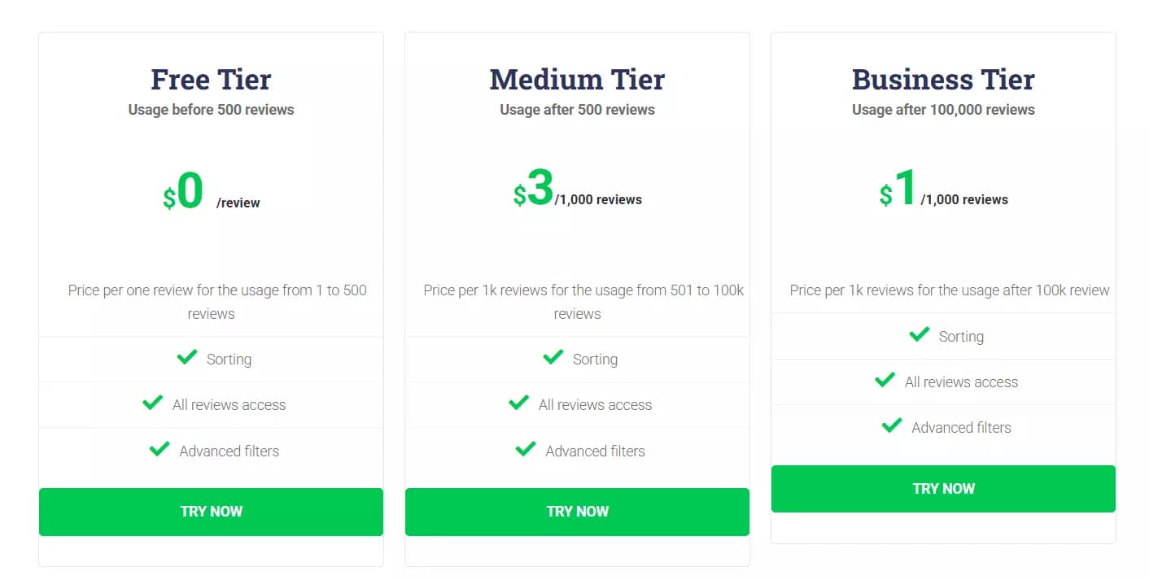This screenshot has width=1149, height=580.
Task: Click the $0 per review price
Action: pos(184,194)
